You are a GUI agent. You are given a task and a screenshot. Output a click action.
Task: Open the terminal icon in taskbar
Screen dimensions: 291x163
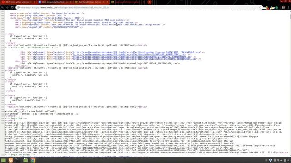tap(18, 160)
